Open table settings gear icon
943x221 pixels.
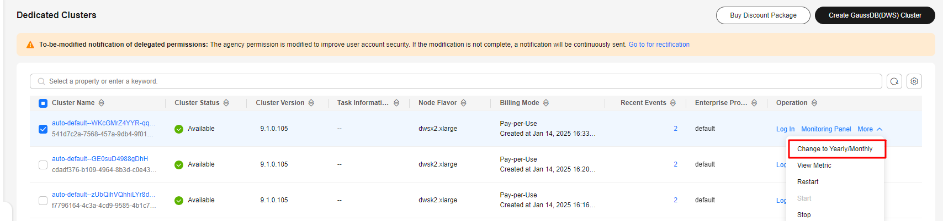tap(914, 81)
